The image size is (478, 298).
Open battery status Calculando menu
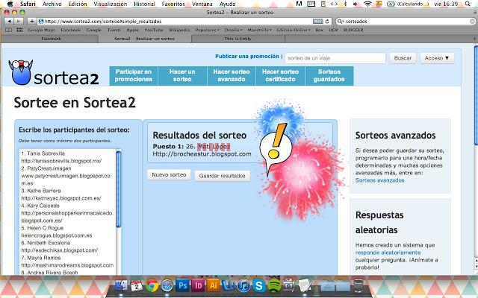(x=408, y=4)
